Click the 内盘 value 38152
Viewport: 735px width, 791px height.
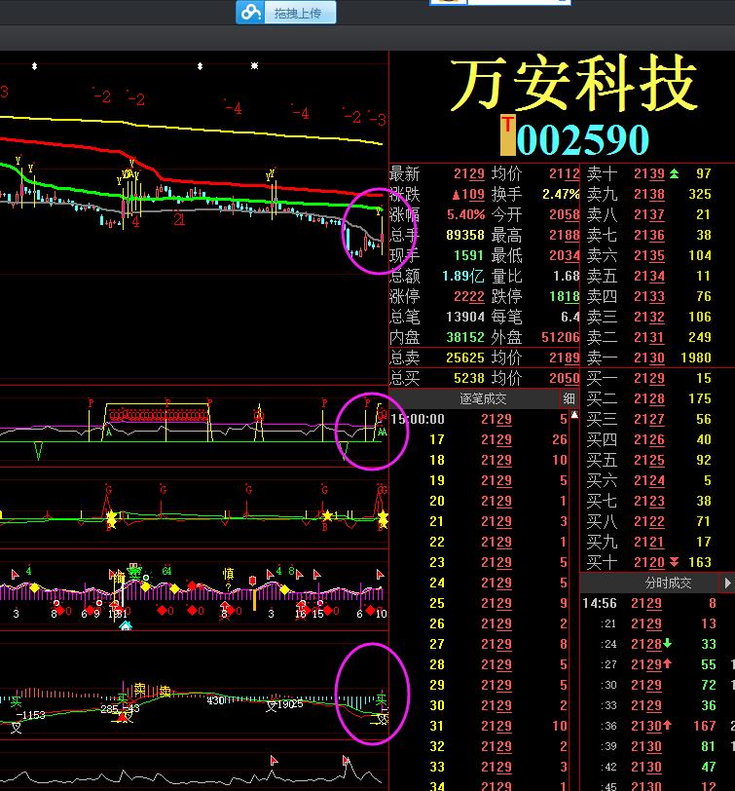click(464, 337)
